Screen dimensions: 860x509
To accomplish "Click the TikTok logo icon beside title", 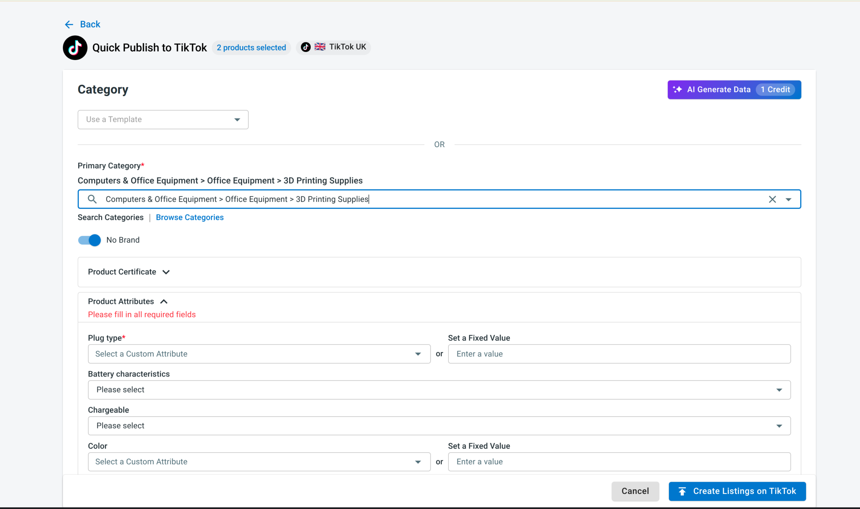I will 75,48.
